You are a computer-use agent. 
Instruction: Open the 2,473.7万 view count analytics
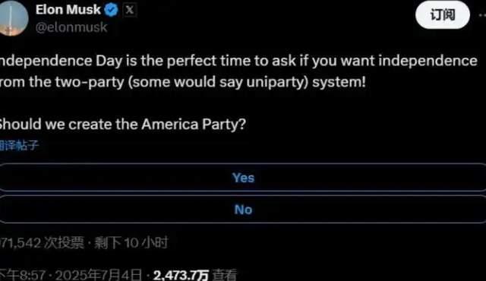coord(181,275)
